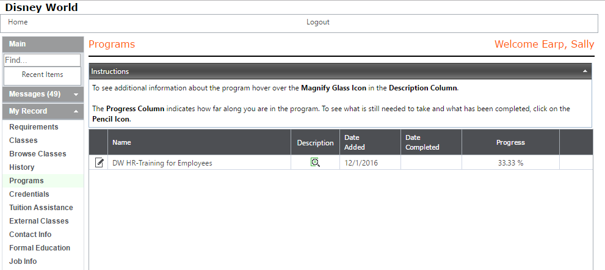Click the 33.33 % progress value
The height and width of the screenshot is (270, 605).
coord(510,163)
